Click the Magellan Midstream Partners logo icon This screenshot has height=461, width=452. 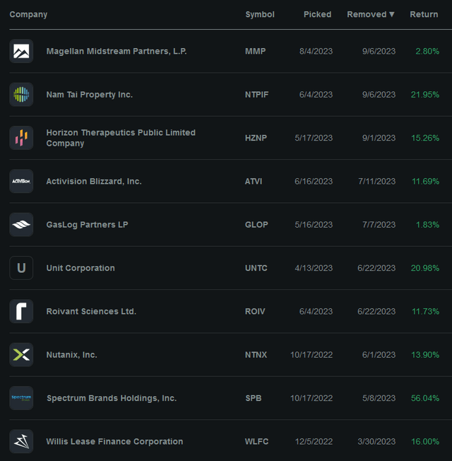(x=21, y=51)
